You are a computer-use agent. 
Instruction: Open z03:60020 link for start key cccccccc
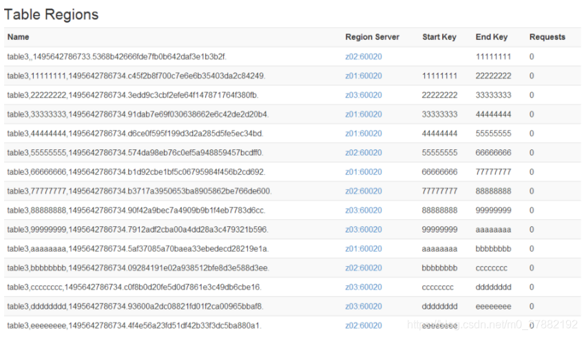(x=364, y=287)
